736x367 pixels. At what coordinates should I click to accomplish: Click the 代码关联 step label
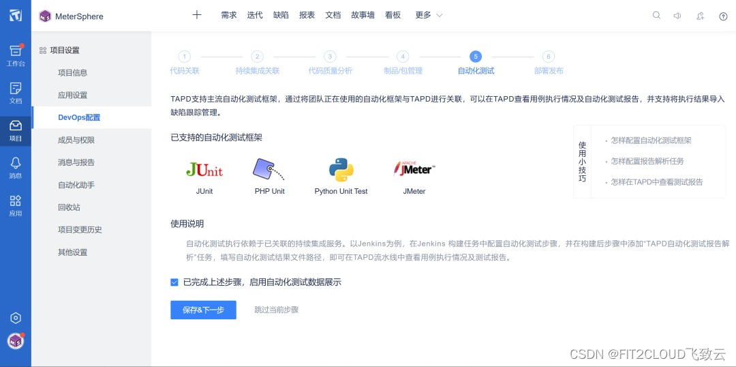[x=185, y=71]
